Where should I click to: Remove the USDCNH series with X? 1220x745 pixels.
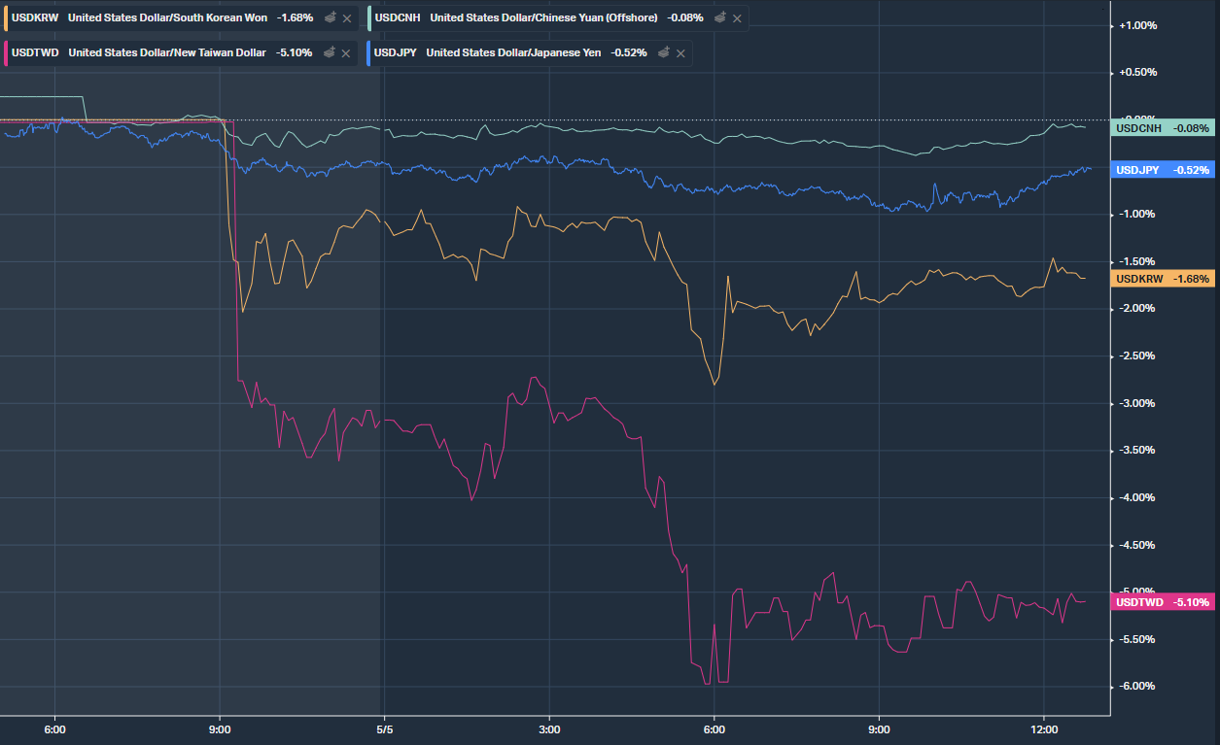737,18
